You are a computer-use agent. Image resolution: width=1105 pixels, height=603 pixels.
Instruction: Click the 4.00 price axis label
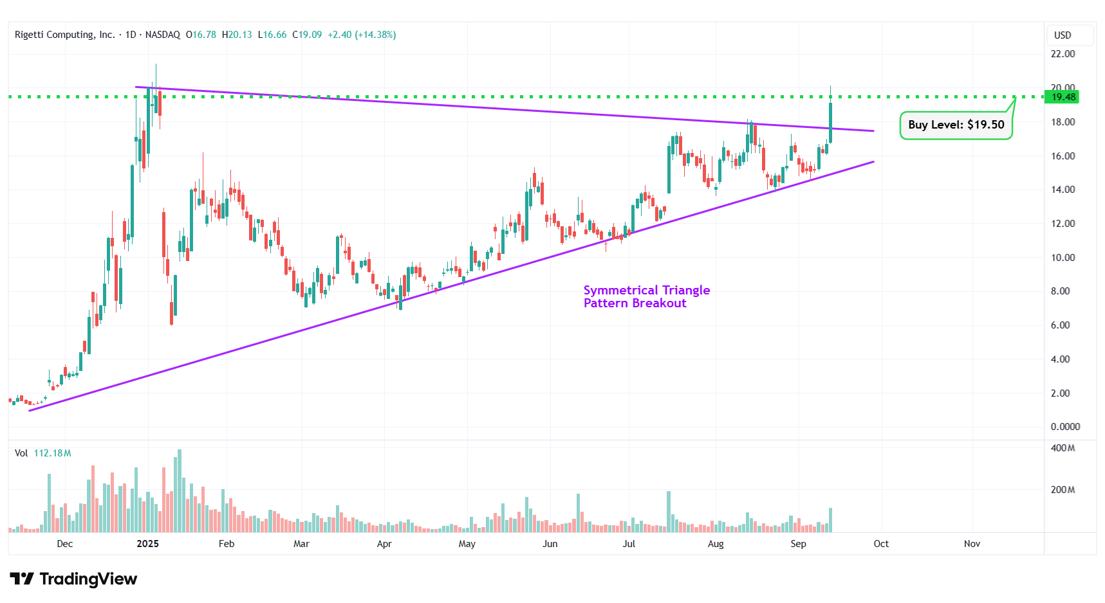[1061, 359]
